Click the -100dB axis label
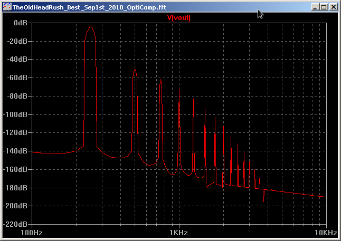 pyautogui.click(x=15, y=114)
